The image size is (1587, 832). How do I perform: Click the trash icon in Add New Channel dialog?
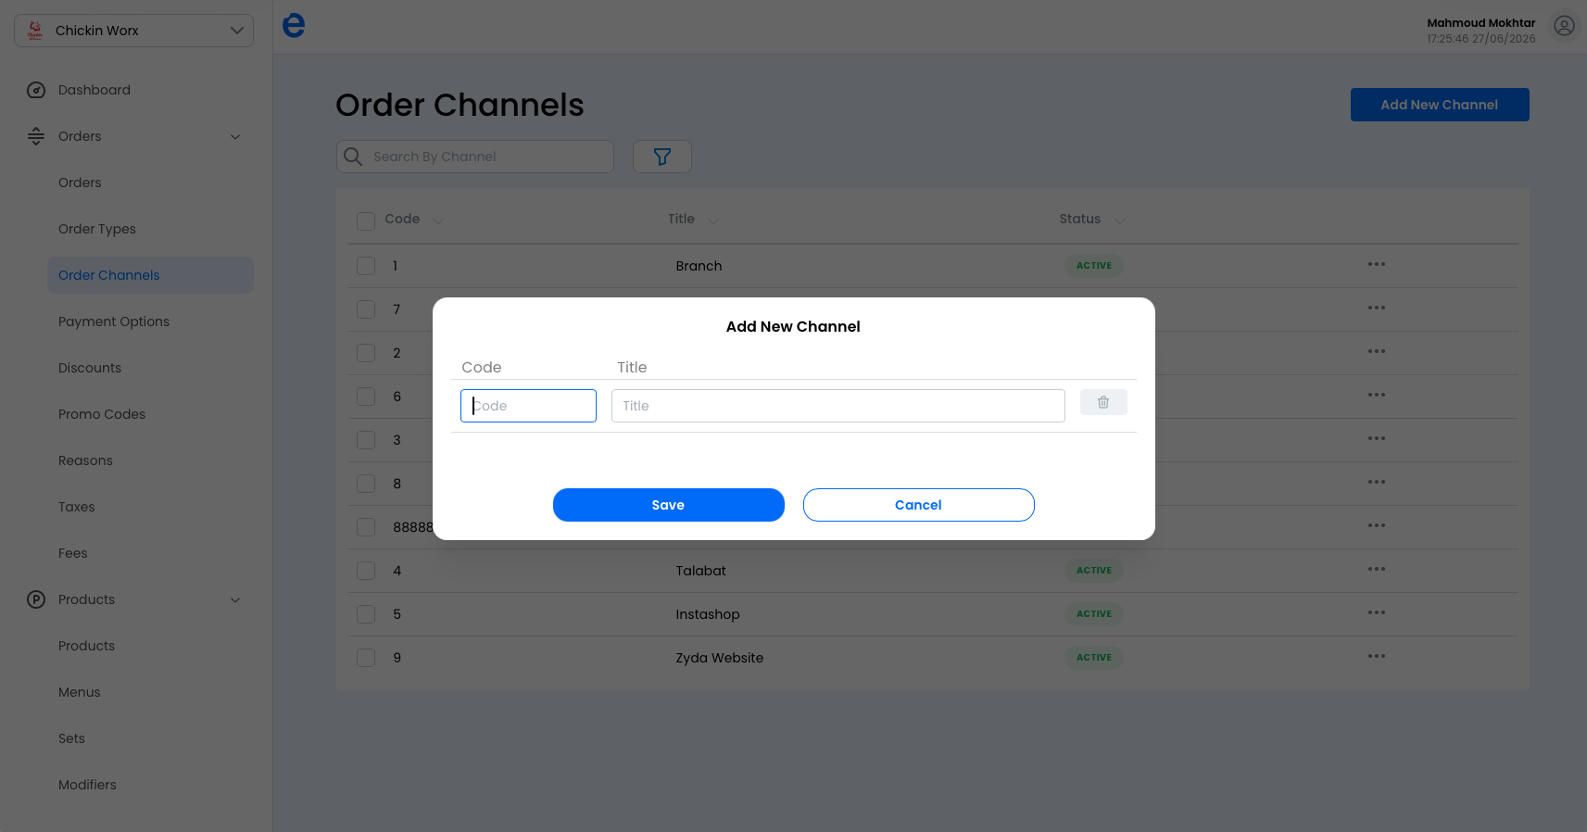(1103, 402)
